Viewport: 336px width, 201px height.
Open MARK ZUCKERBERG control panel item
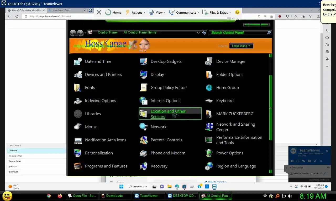pos(229,114)
